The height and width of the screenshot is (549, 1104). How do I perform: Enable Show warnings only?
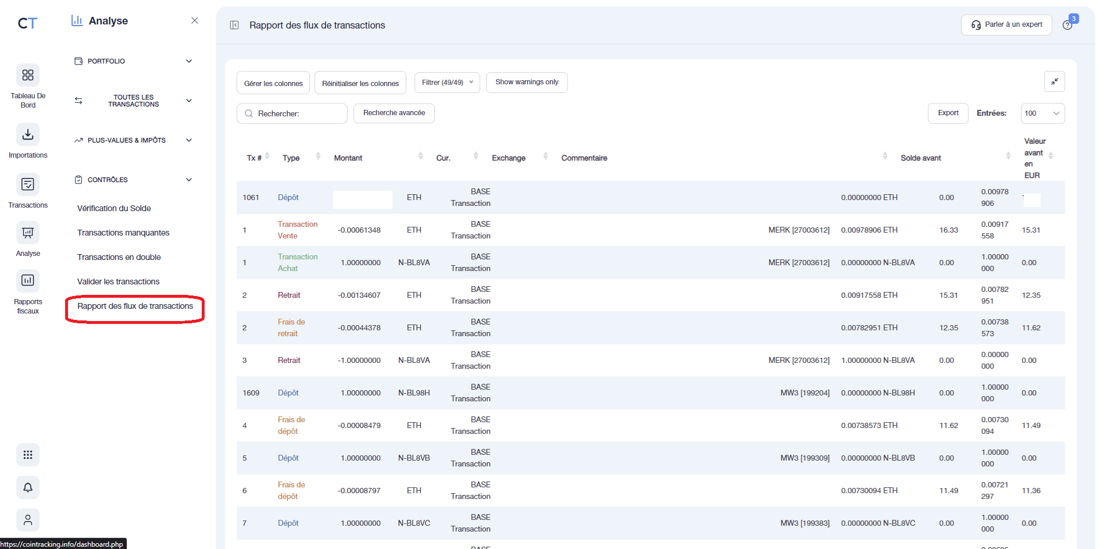[526, 82]
